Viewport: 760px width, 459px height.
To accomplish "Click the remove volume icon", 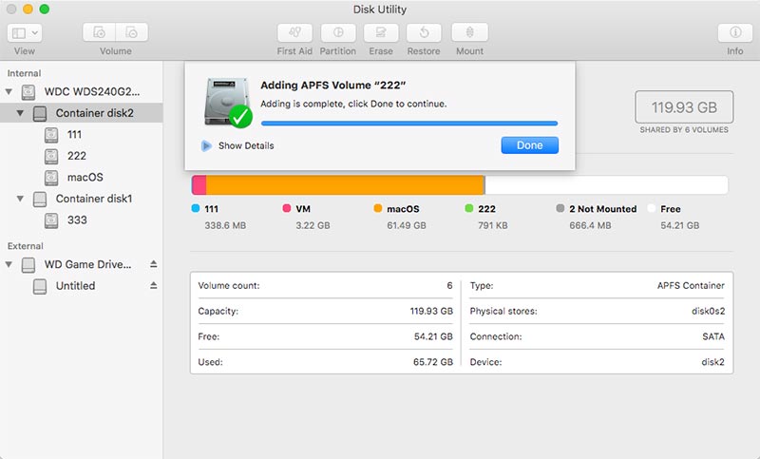I will pos(131,32).
